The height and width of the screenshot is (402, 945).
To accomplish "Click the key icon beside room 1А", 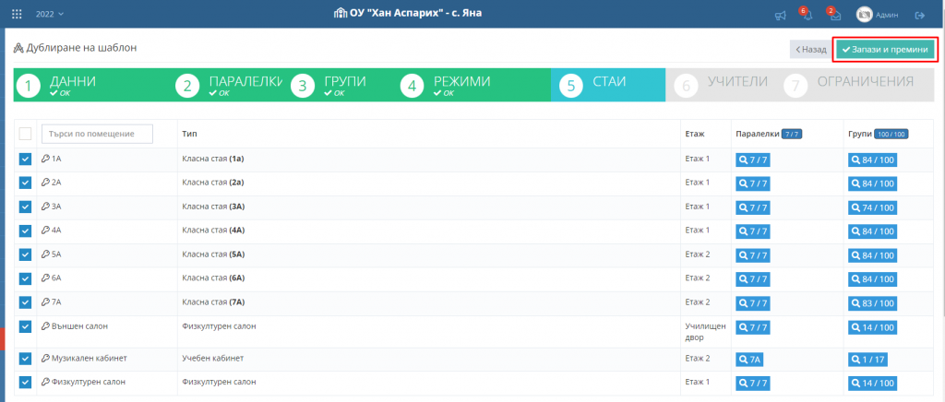I will tap(45, 159).
